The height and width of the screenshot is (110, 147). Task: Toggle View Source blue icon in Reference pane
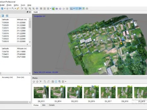[3, 16]
